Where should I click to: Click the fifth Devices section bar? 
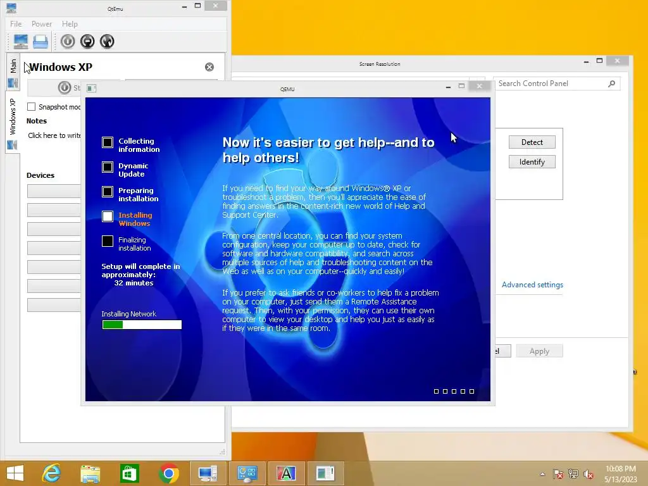[x=54, y=267]
